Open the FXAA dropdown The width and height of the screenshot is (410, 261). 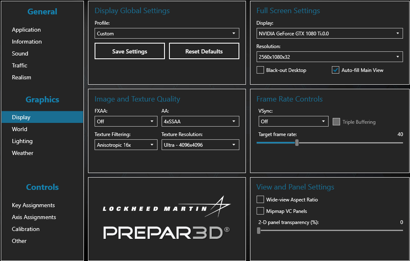point(126,121)
